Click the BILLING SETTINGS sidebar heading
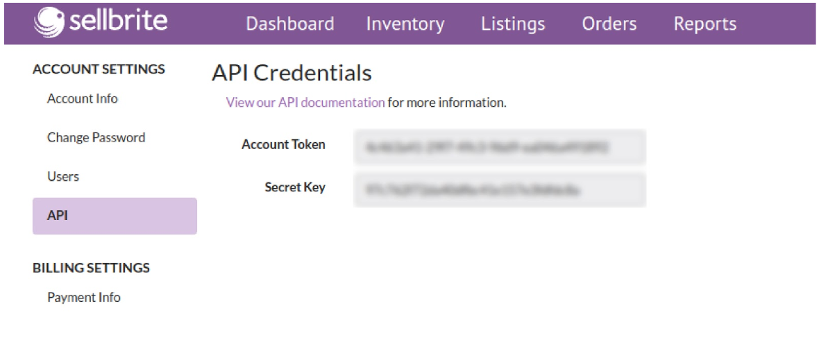 point(92,268)
